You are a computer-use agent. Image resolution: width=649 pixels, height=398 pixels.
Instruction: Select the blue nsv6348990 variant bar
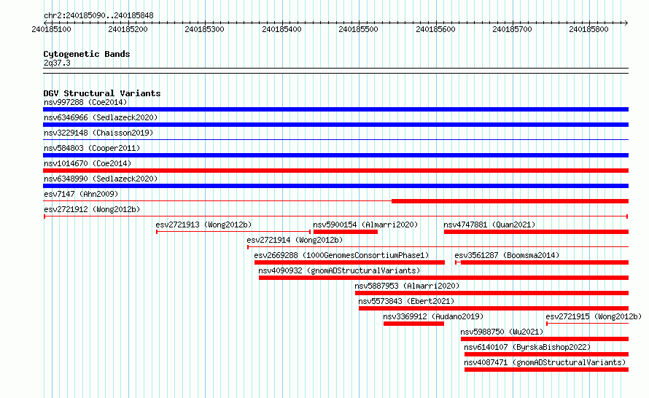click(335, 186)
